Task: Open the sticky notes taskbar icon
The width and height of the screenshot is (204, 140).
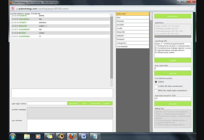Action: coord(50,136)
